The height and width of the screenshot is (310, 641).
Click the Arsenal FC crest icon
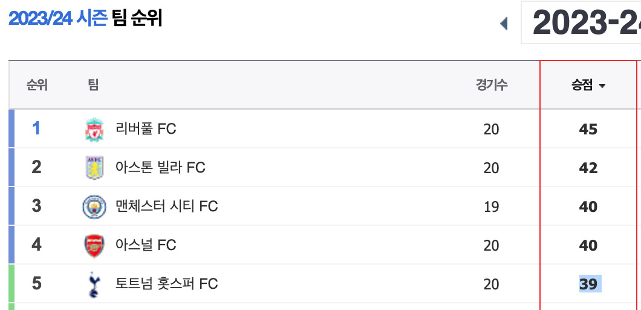point(94,245)
